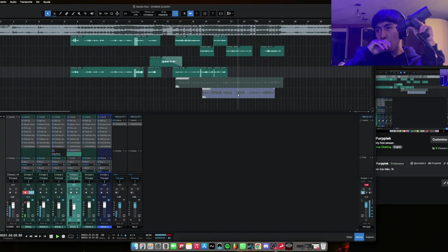Click the Q quantize icon
The width and height of the screenshot is (448, 252).
(x=112, y=14)
